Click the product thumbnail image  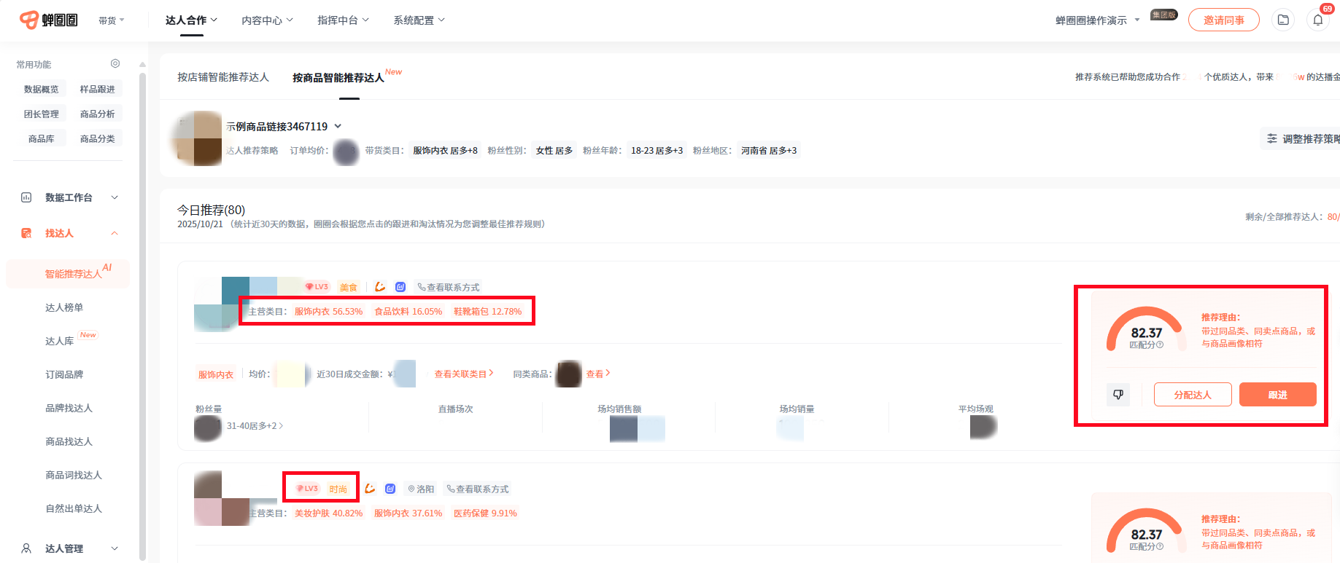197,138
